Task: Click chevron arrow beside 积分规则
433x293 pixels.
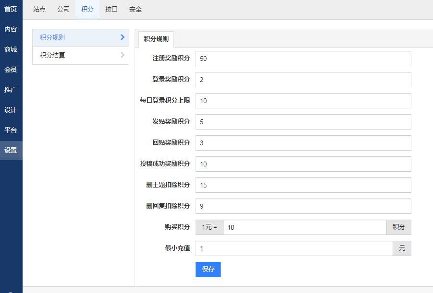Action: click(123, 37)
